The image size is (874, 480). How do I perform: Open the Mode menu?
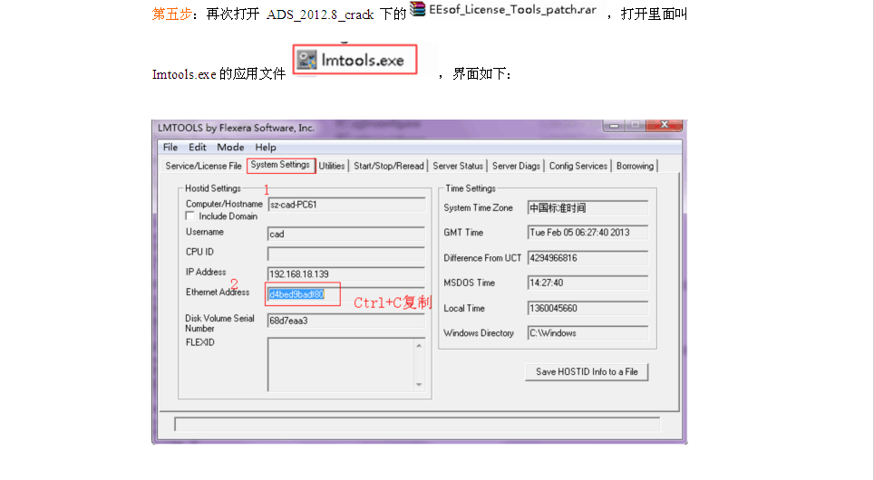point(230,147)
